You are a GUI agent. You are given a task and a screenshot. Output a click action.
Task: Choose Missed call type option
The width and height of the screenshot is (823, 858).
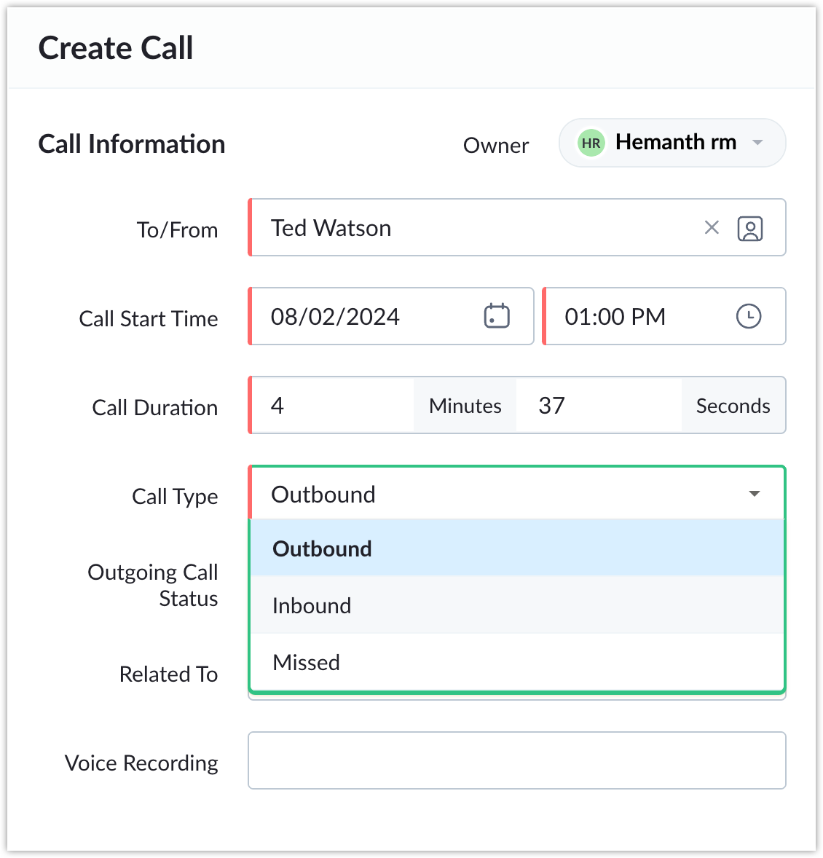tap(517, 662)
